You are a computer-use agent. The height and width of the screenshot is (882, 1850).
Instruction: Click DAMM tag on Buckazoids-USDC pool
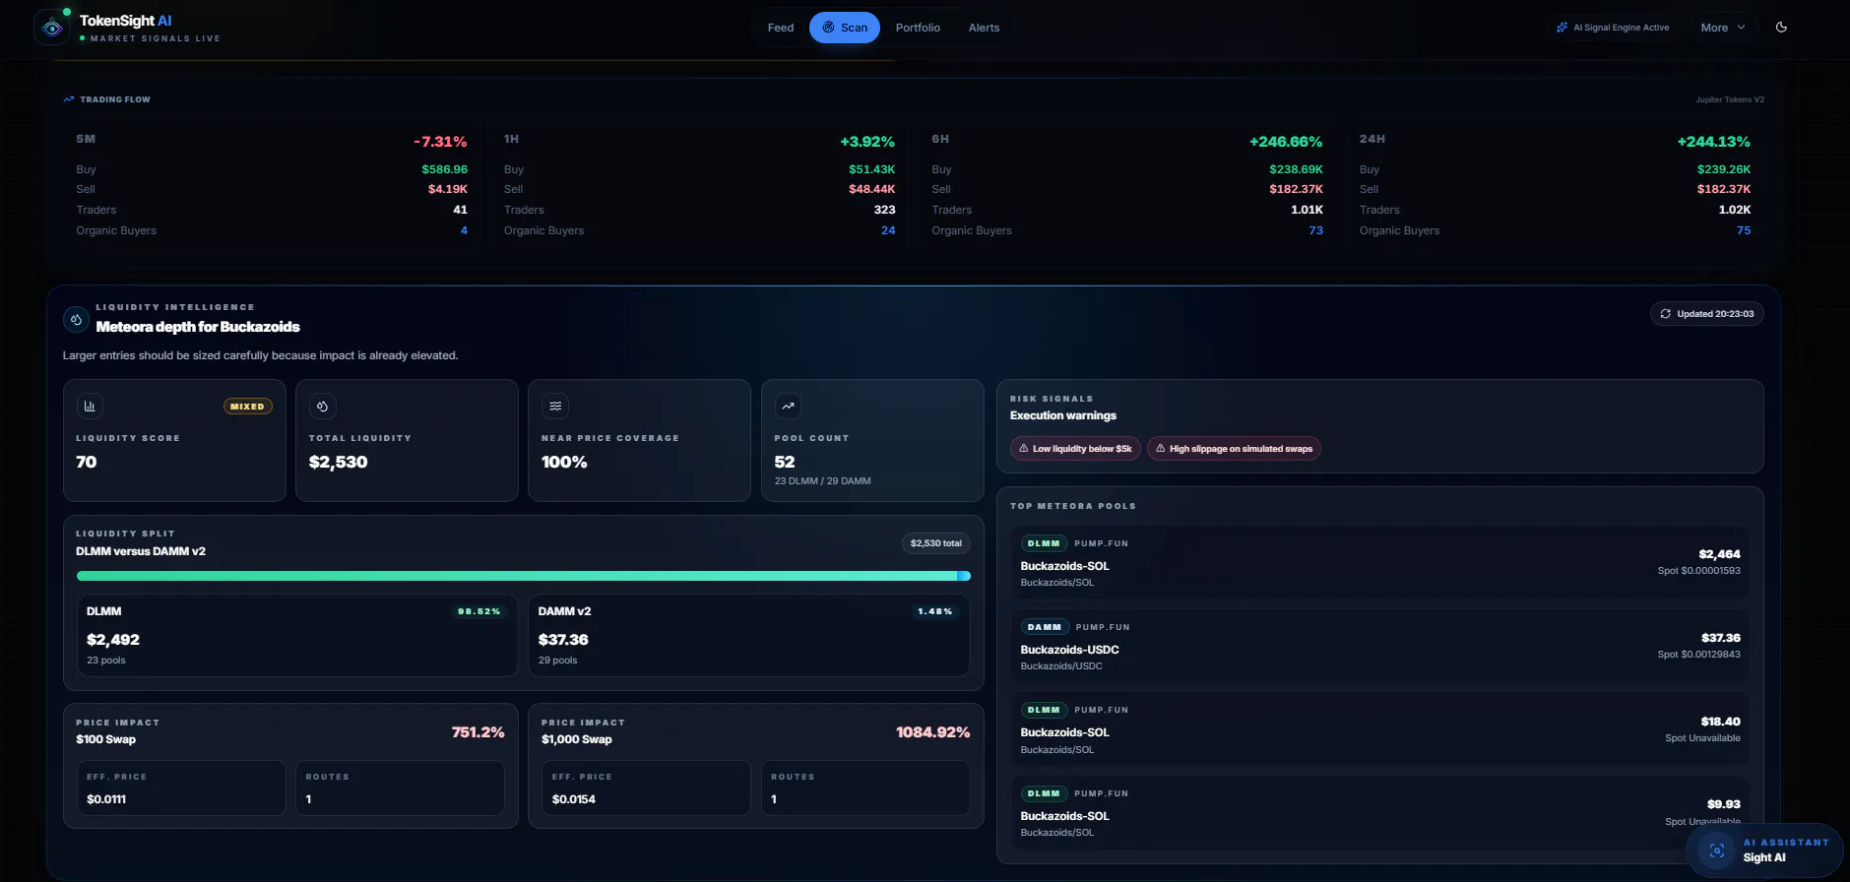pyautogui.click(x=1045, y=627)
